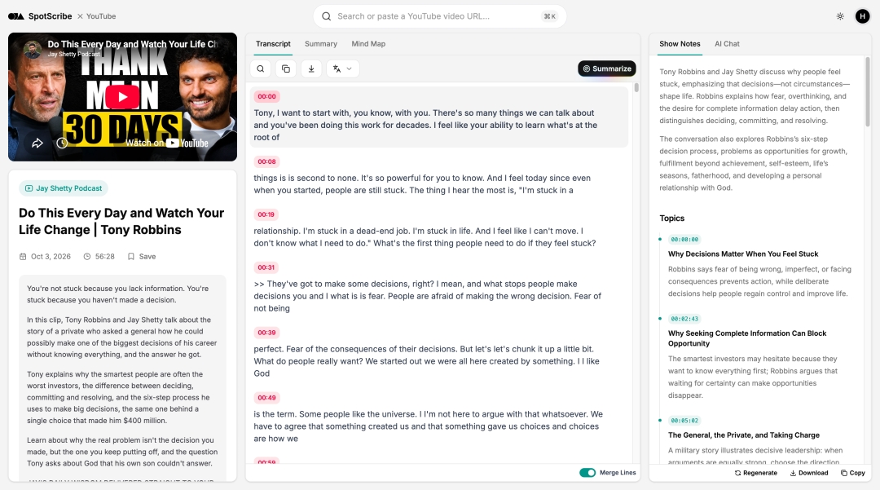Switch to the Summary tab

321,44
